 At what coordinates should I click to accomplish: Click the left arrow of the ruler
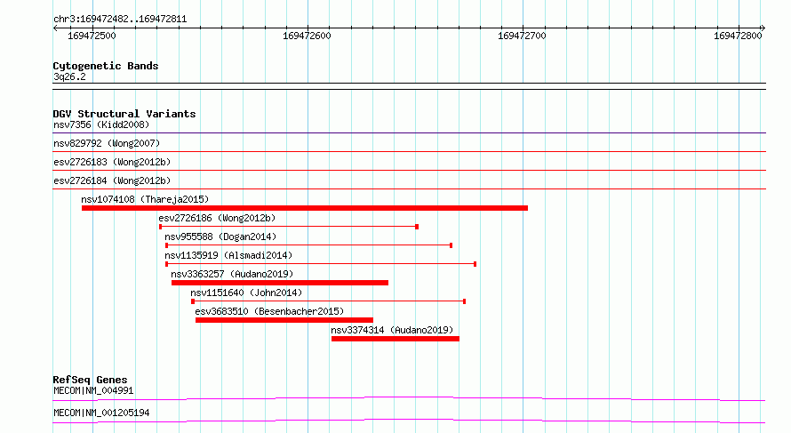pos(55,28)
